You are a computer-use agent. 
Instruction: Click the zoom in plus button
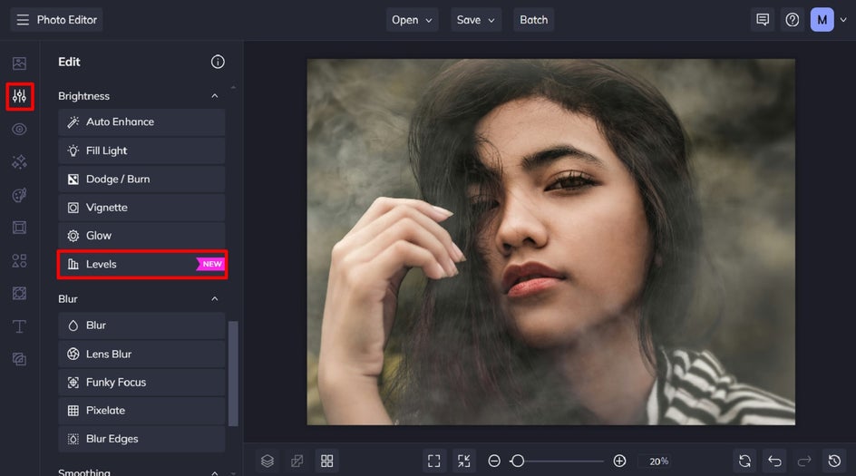pyautogui.click(x=619, y=461)
